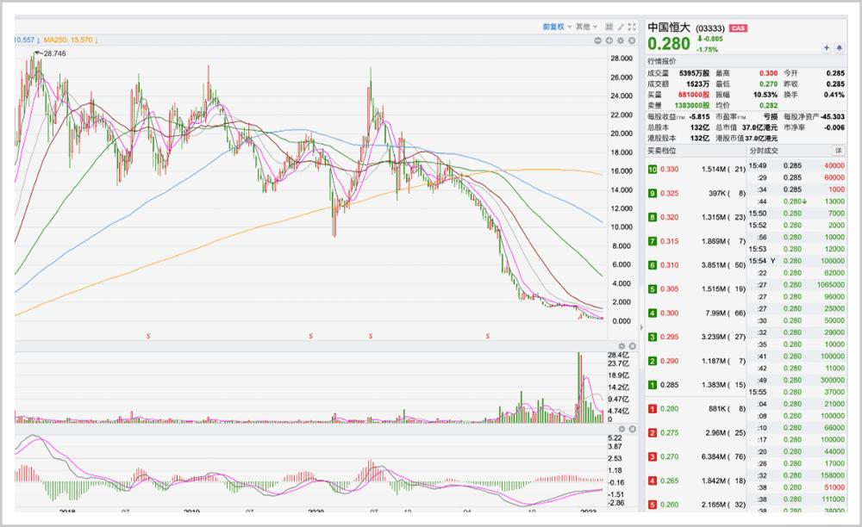Add 中国恒大 to watchlist with plus button
862x527 pixels.
coord(827,47)
